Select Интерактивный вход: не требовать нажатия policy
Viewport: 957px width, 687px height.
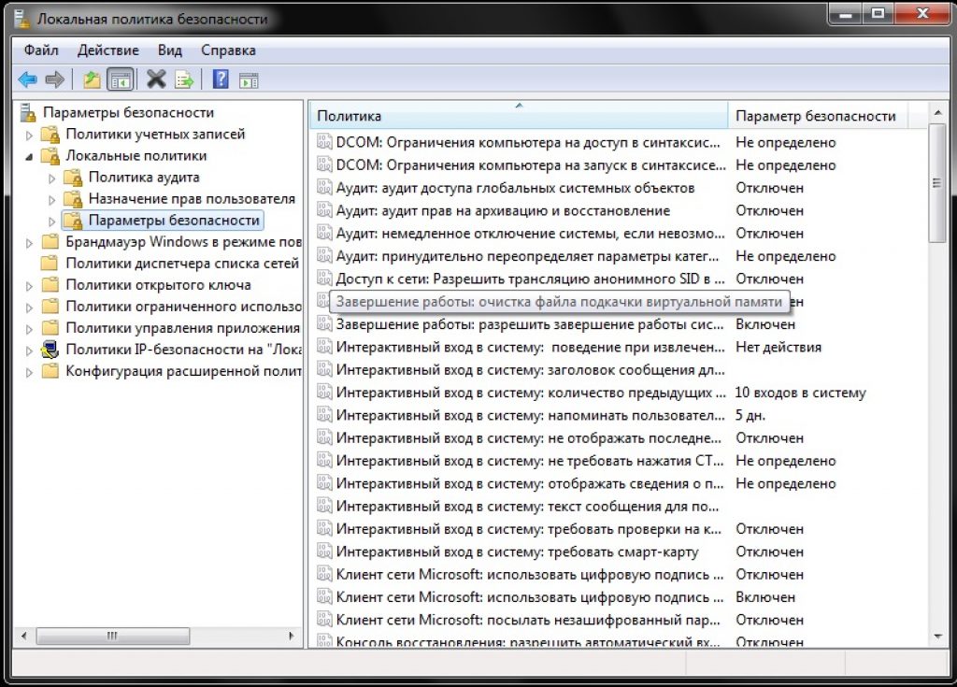click(x=530, y=461)
